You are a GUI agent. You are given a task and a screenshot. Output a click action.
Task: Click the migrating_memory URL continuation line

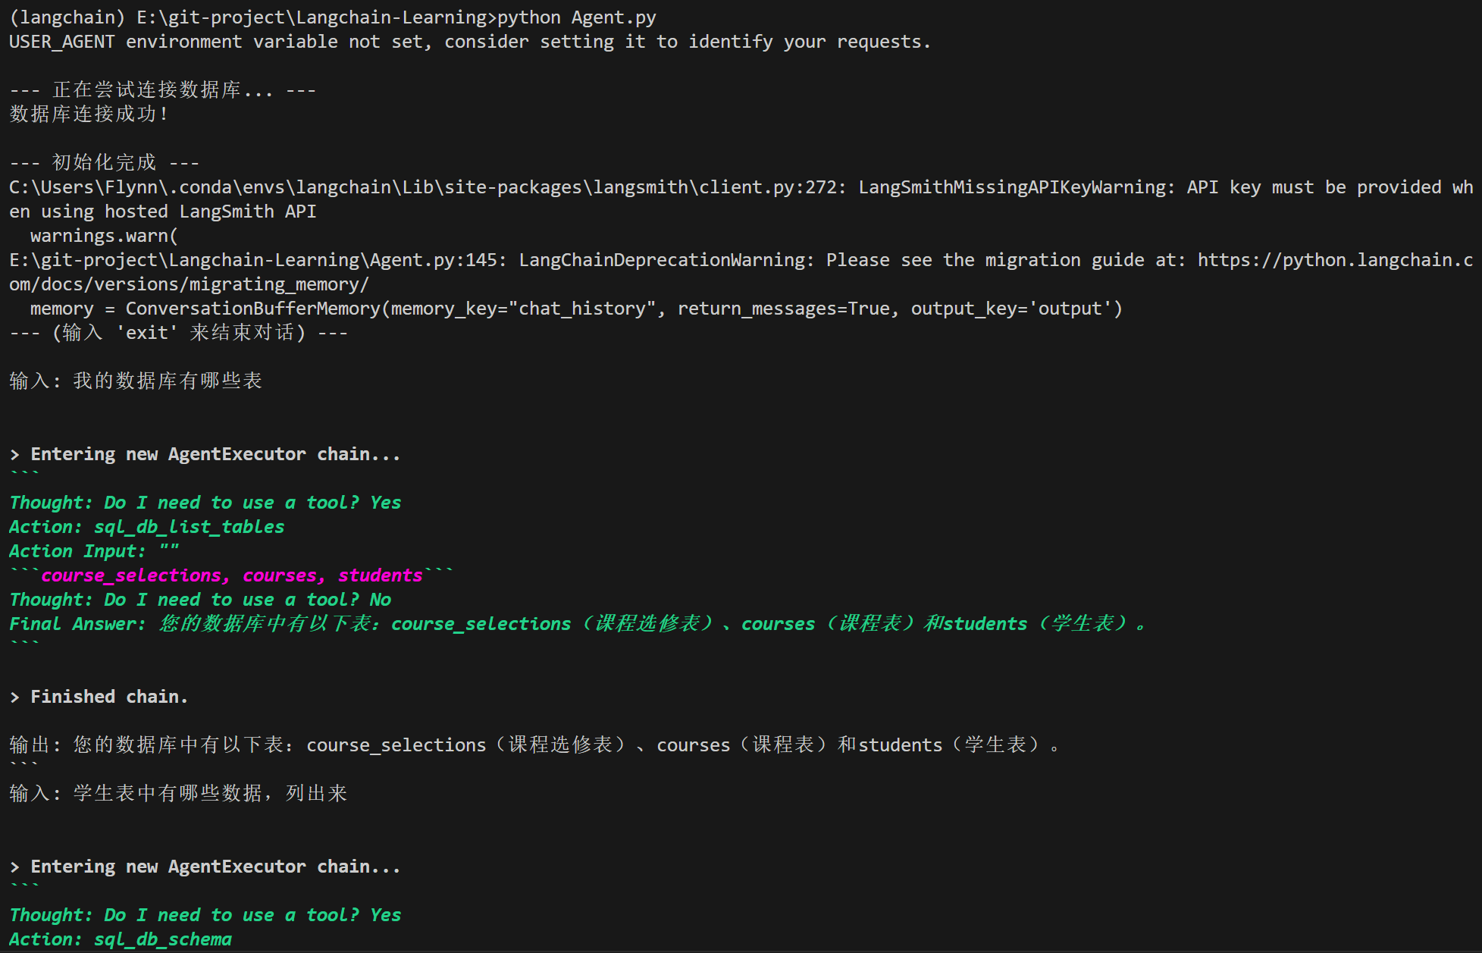[x=190, y=284]
